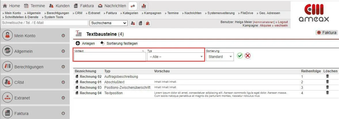Open the Kunden tab
The height and width of the screenshot is (119, 339).
pos(59,6)
